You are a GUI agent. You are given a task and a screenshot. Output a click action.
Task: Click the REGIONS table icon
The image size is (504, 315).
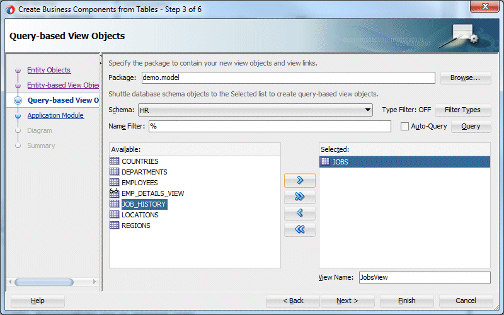(x=114, y=225)
